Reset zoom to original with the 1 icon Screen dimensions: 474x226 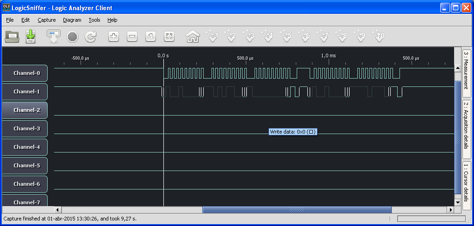pyautogui.click(x=150, y=37)
